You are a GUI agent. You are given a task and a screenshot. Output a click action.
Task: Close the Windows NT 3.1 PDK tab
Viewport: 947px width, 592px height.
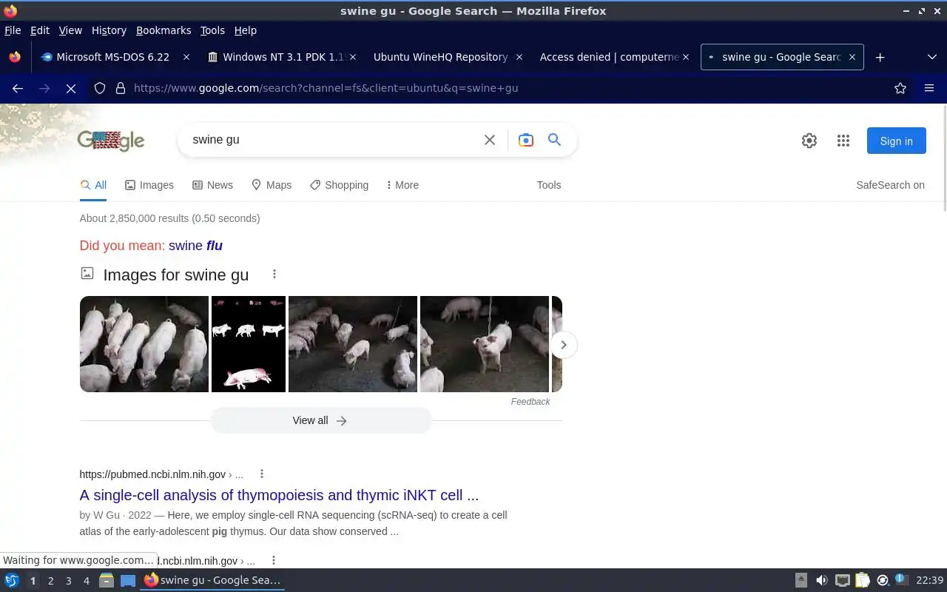tap(353, 57)
